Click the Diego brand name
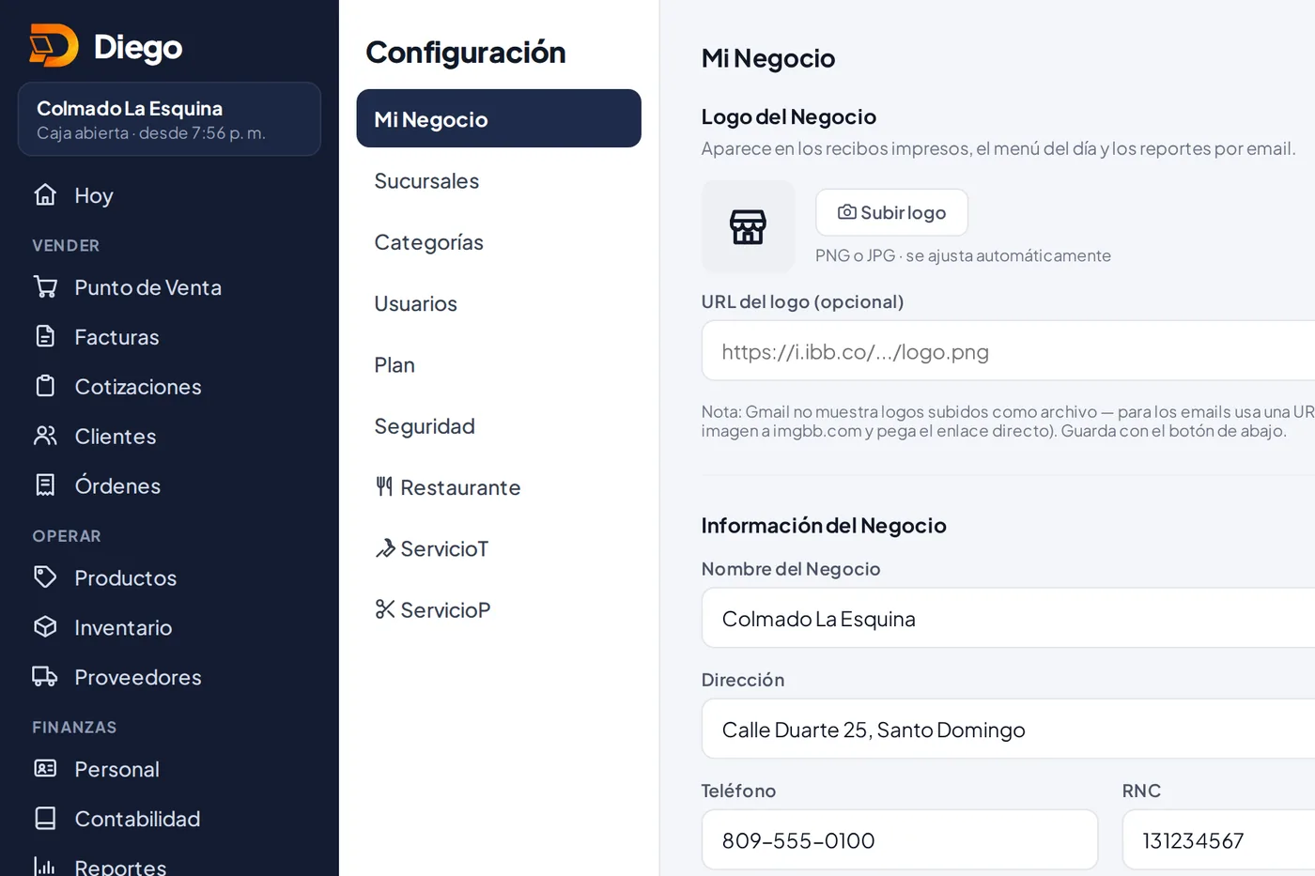The height and width of the screenshot is (876, 1315). (x=138, y=47)
